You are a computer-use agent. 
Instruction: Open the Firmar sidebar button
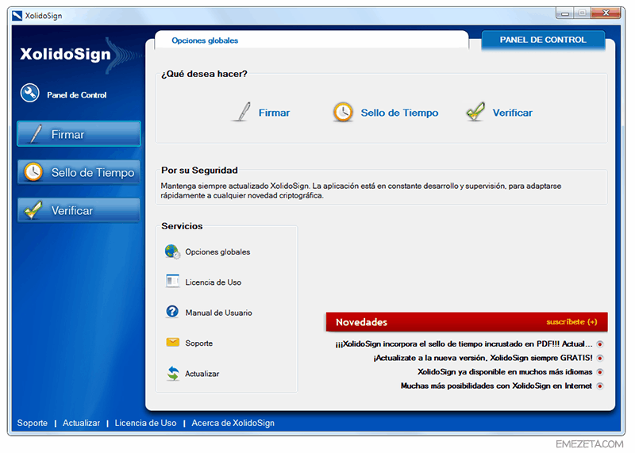[x=79, y=133]
